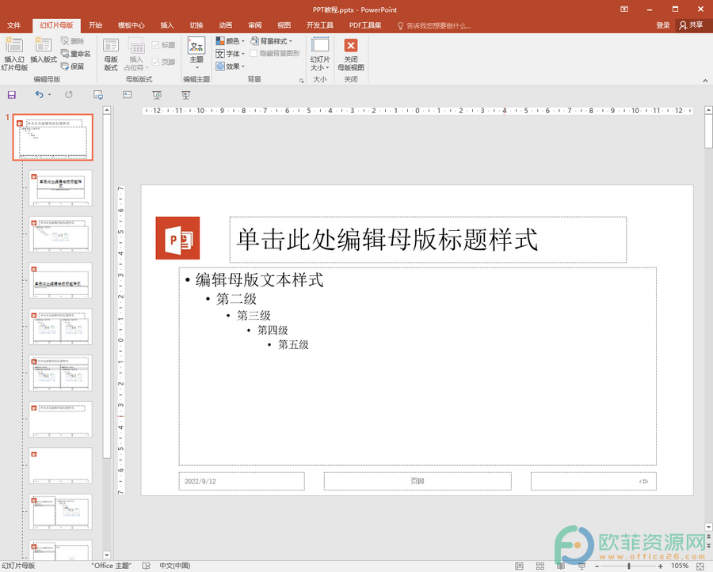
Task: Click the master title placeholder 单击此处编辑母版标题样式
Action: pos(428,240)
